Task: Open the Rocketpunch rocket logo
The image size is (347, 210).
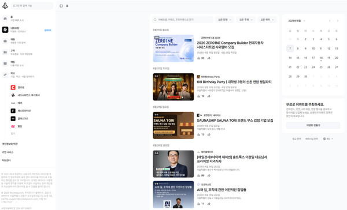Action: (x=5, y=6)
